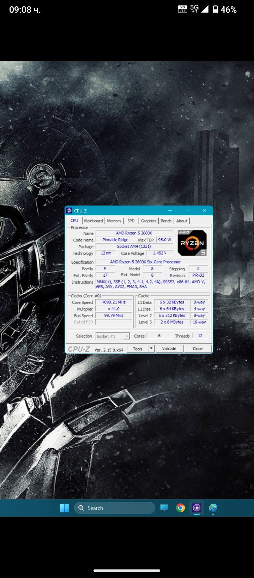Click the Stepping value 2
The height and width of the screenshot is (578, 254).
pos(198,269)
